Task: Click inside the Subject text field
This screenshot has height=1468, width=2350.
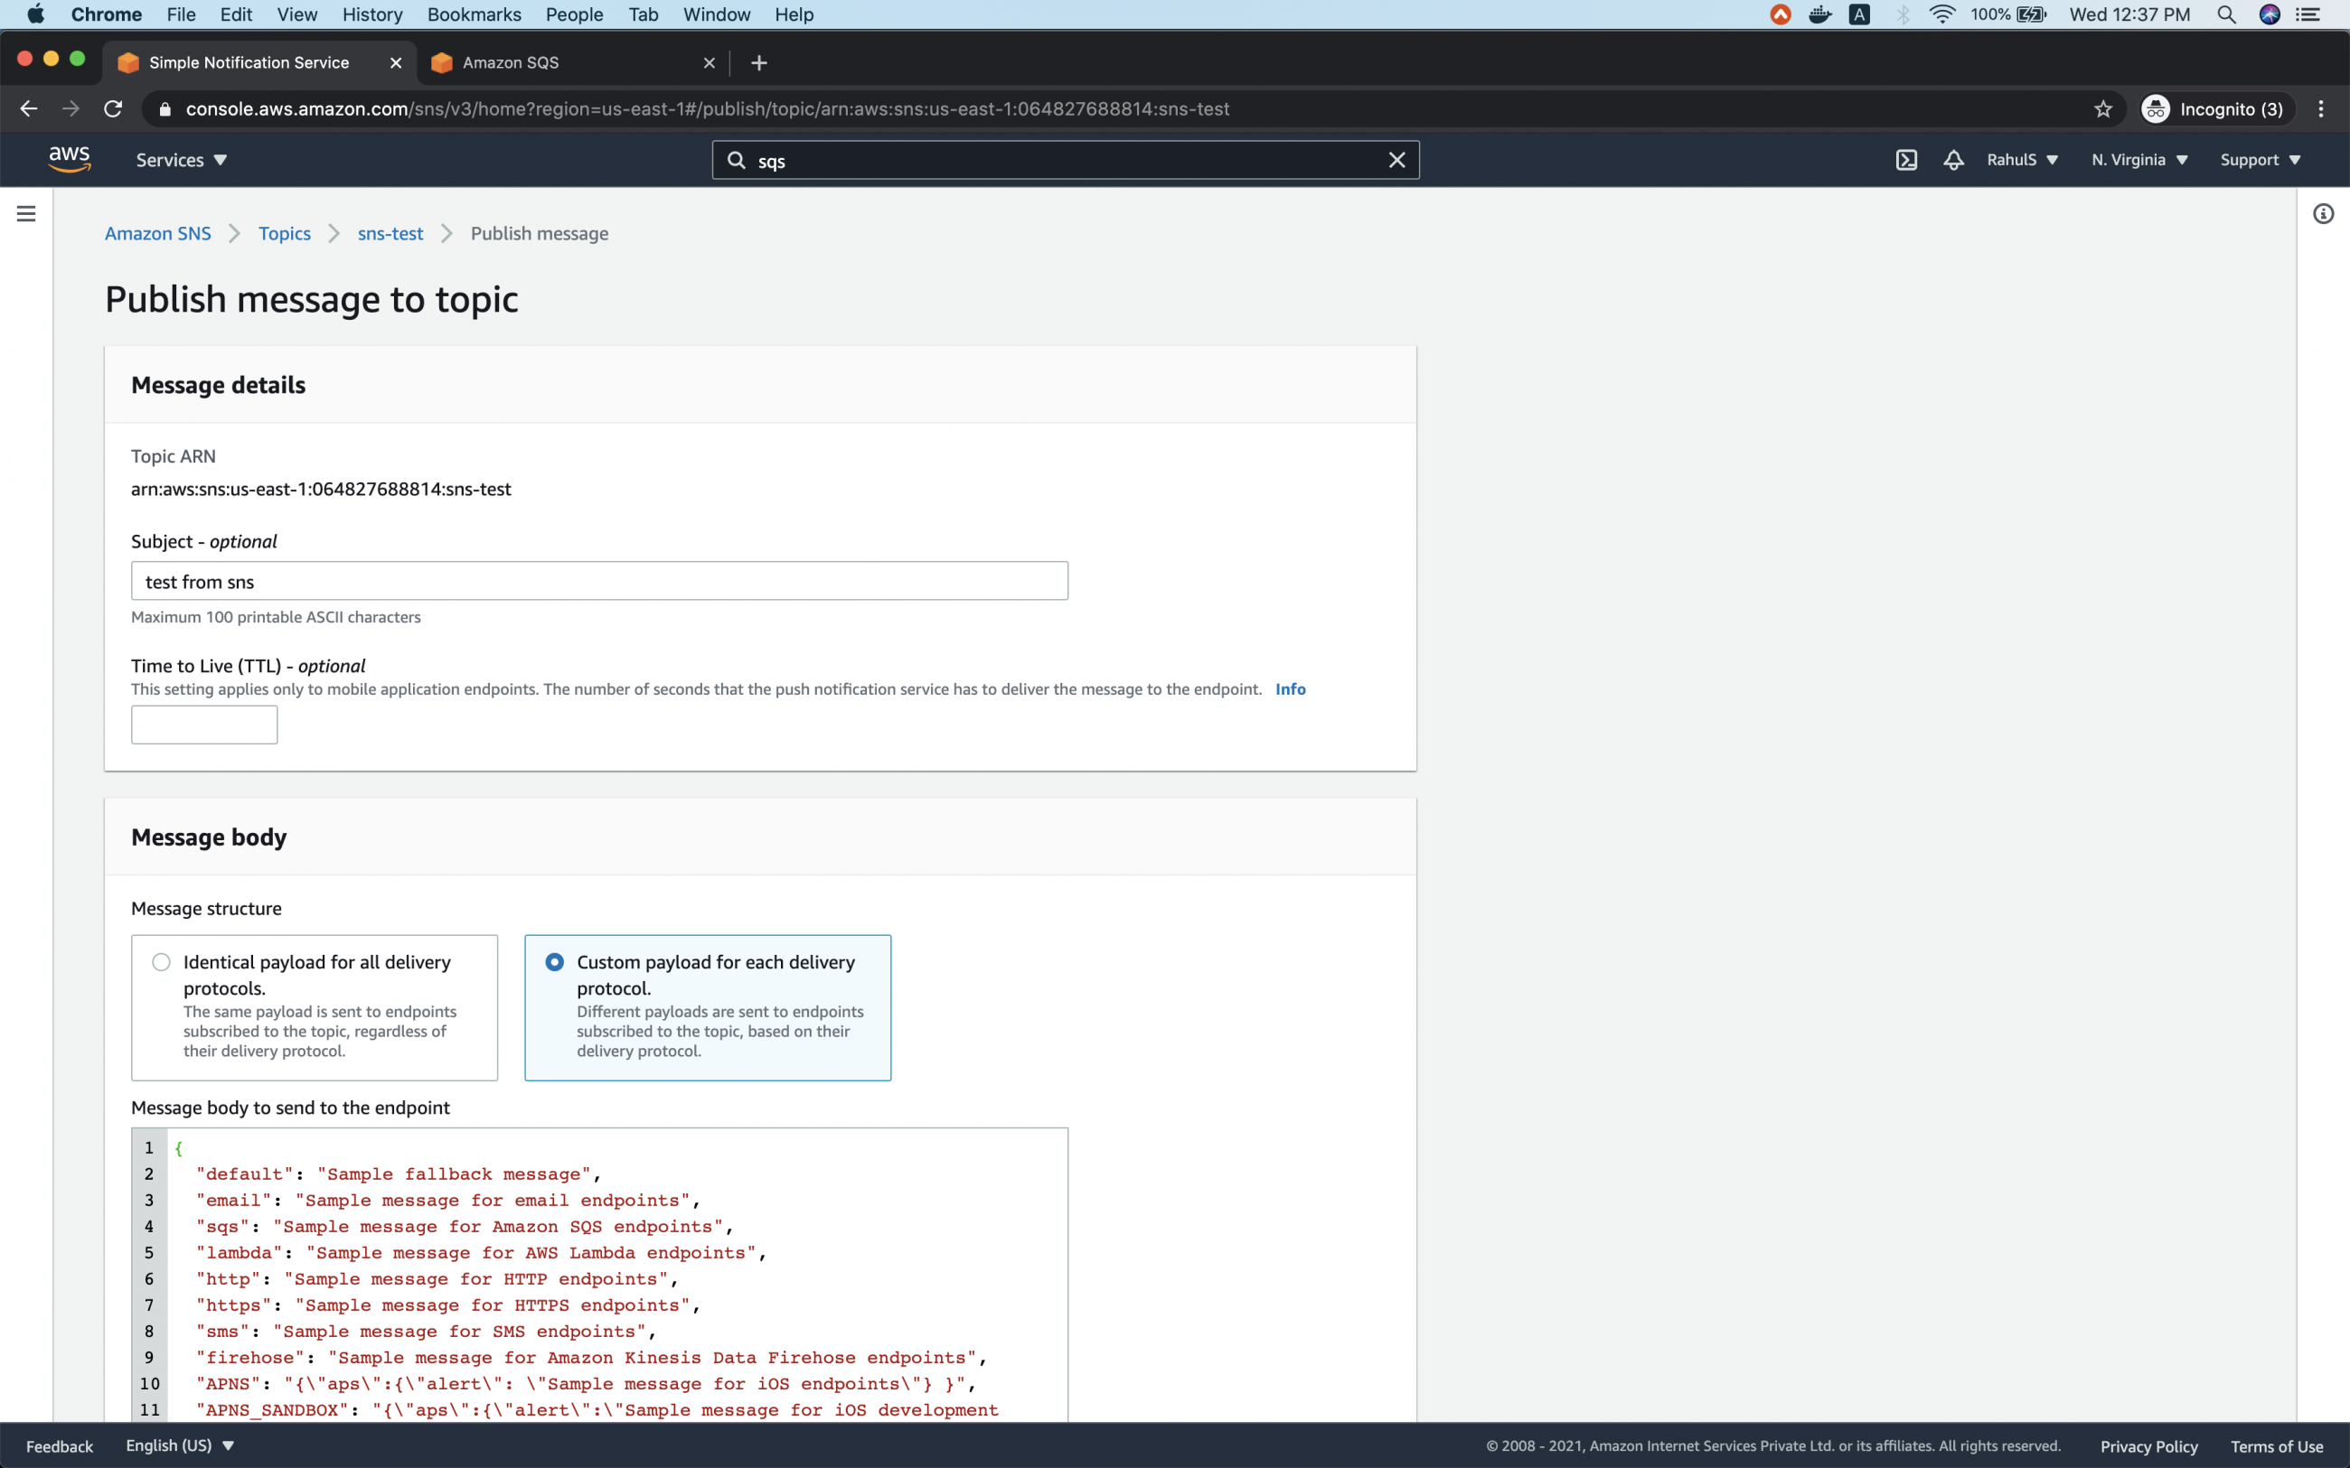Action: point(598,581)
